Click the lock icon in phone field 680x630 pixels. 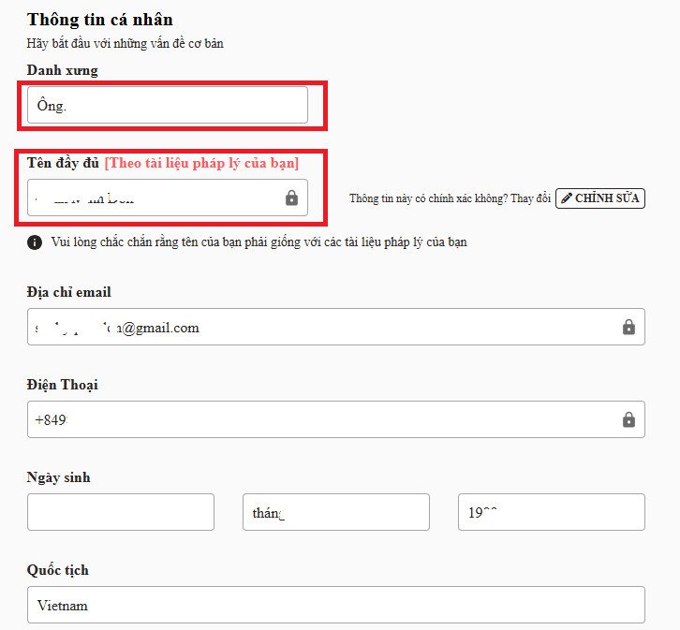[628, 419]
